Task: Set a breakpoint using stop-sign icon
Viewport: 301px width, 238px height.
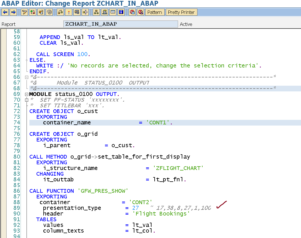Action: point(132,12)
